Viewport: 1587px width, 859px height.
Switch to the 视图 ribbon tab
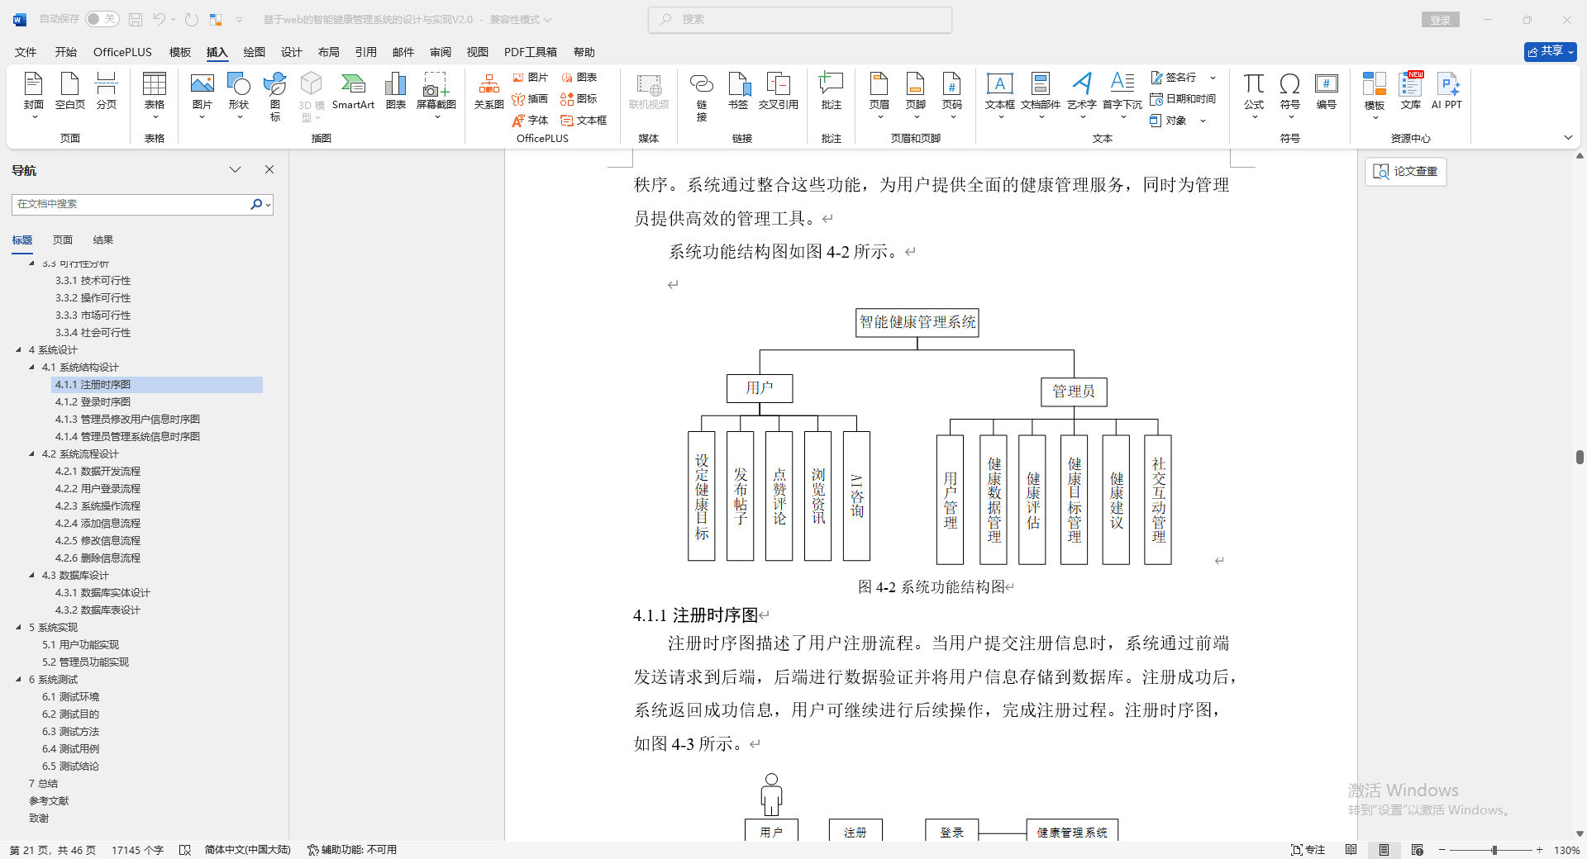pos(477,51)
